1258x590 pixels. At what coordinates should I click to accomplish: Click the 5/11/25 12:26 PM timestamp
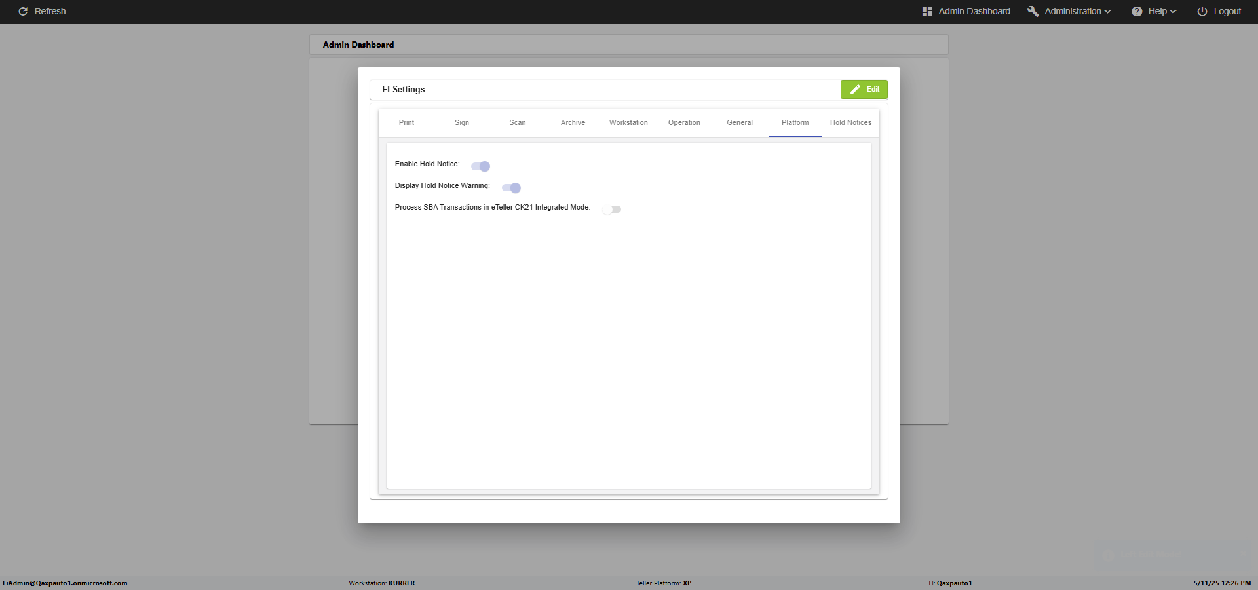coord(1222,583)
